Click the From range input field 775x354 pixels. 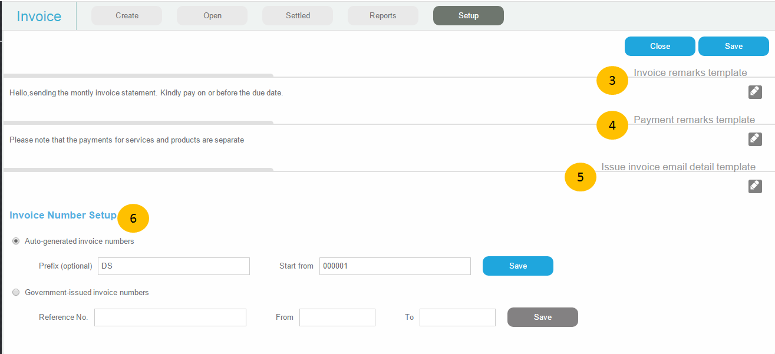click(337, 317)
